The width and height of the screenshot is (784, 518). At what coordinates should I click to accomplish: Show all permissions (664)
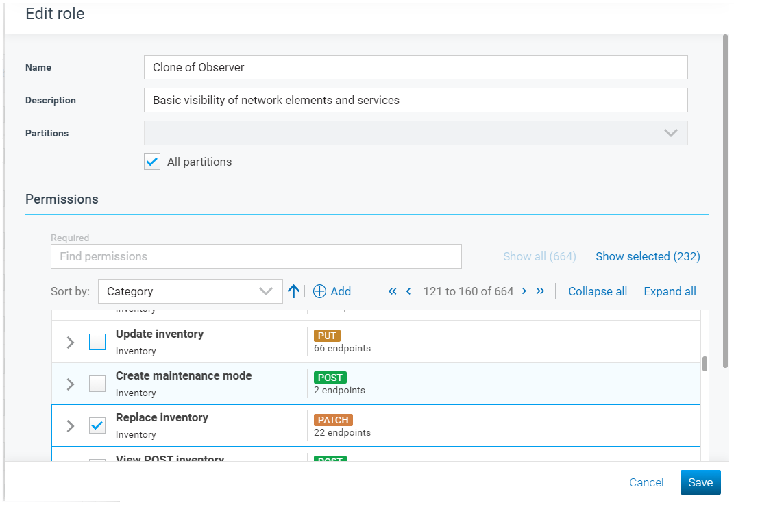click(x=539, y=256)
